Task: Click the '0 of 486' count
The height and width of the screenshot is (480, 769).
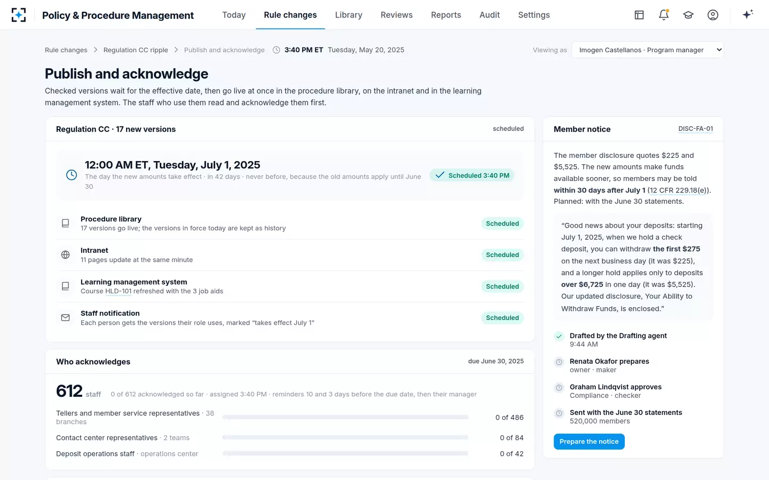Action: point(509,418)
